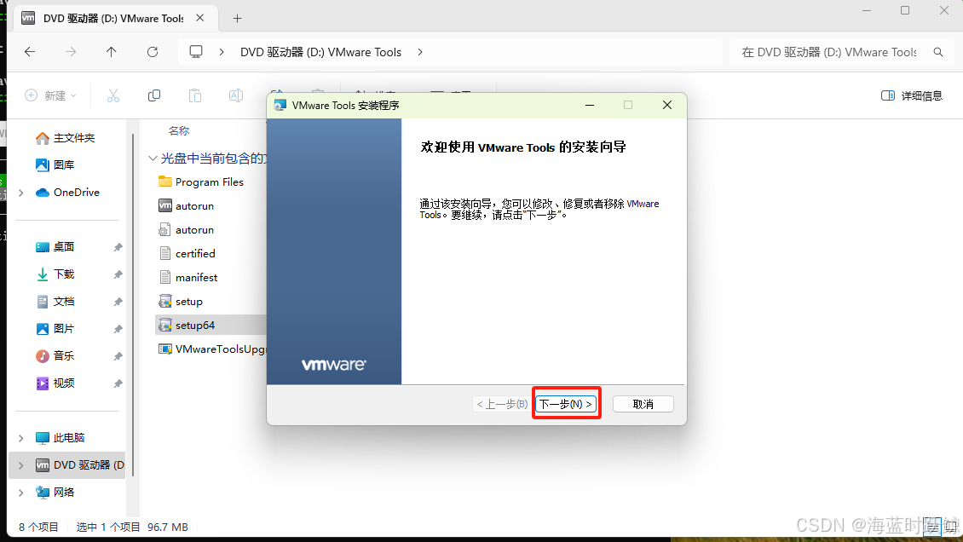Go back in File Explorer navigation

click(30, 52)
